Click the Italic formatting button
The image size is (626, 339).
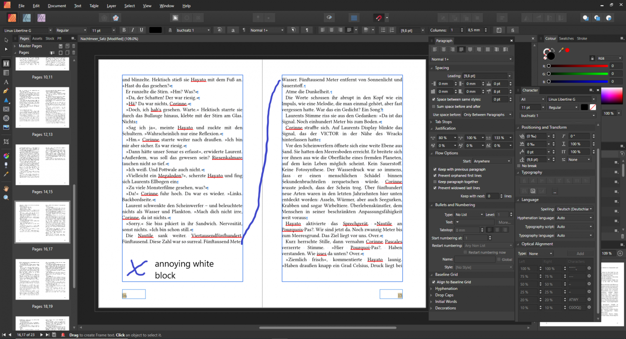tap(133, 30)
